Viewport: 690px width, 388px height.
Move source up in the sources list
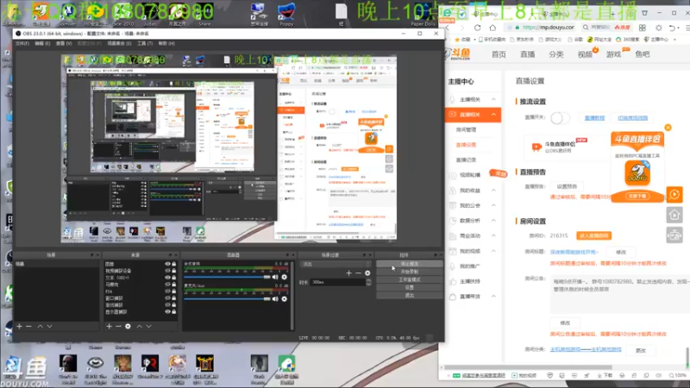pos(140,327)
